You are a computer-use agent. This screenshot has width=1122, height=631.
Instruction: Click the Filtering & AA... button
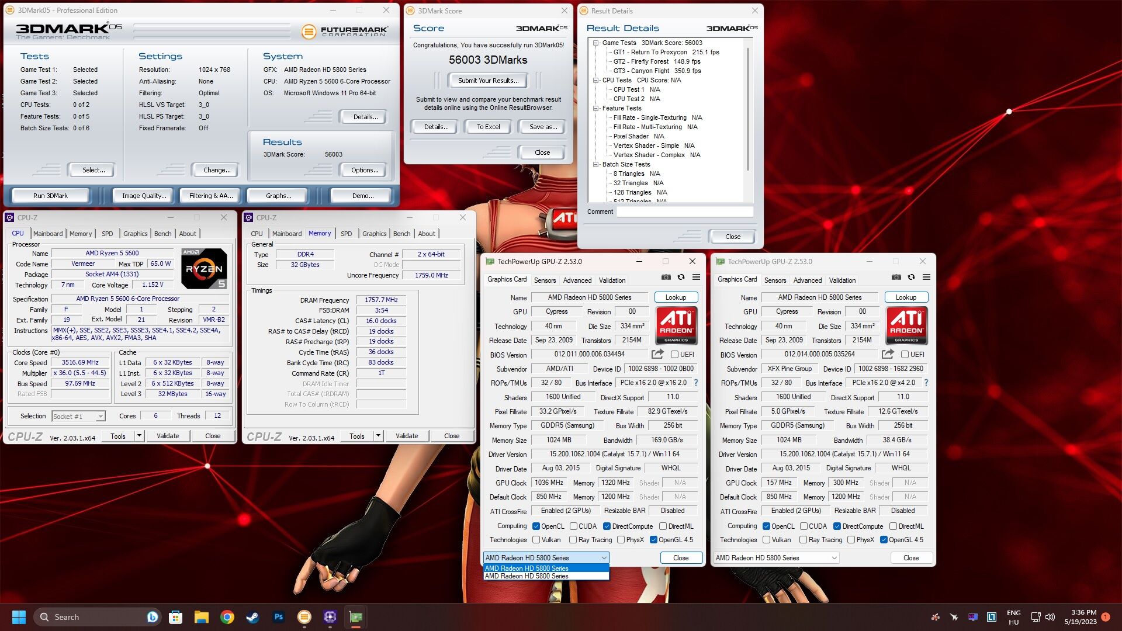(210, 196)
